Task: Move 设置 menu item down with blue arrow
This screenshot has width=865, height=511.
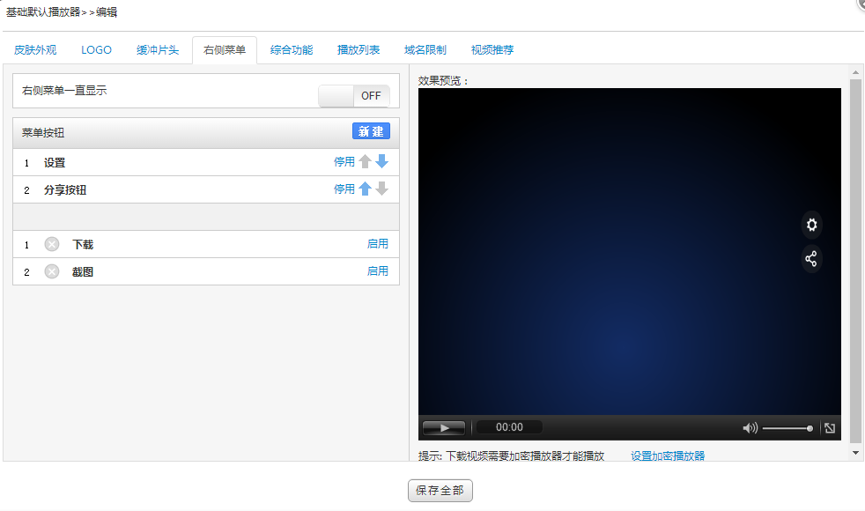Action: [x=381, y=162]
